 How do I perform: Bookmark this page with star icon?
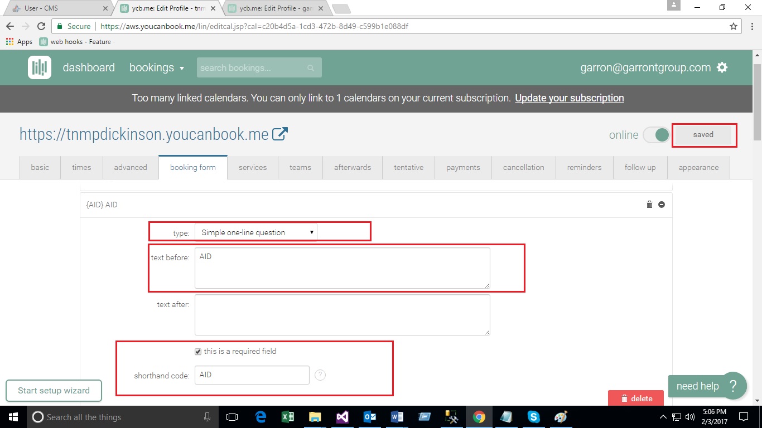[734, 26]
